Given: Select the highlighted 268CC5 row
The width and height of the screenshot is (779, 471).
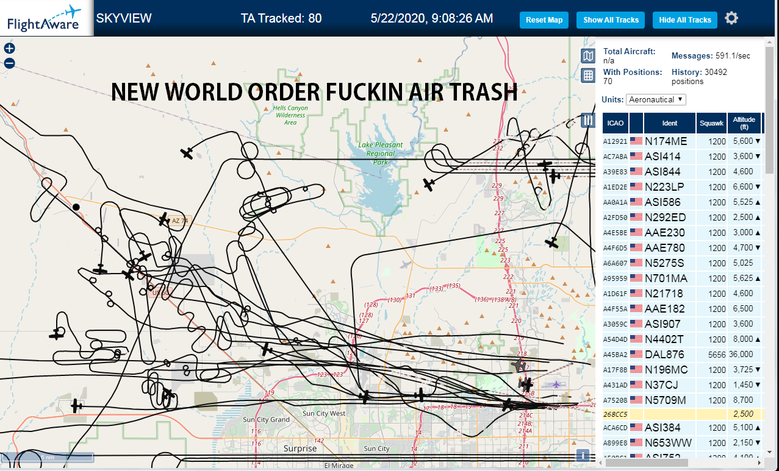Looking at the screenshot, I should [683, 414].
